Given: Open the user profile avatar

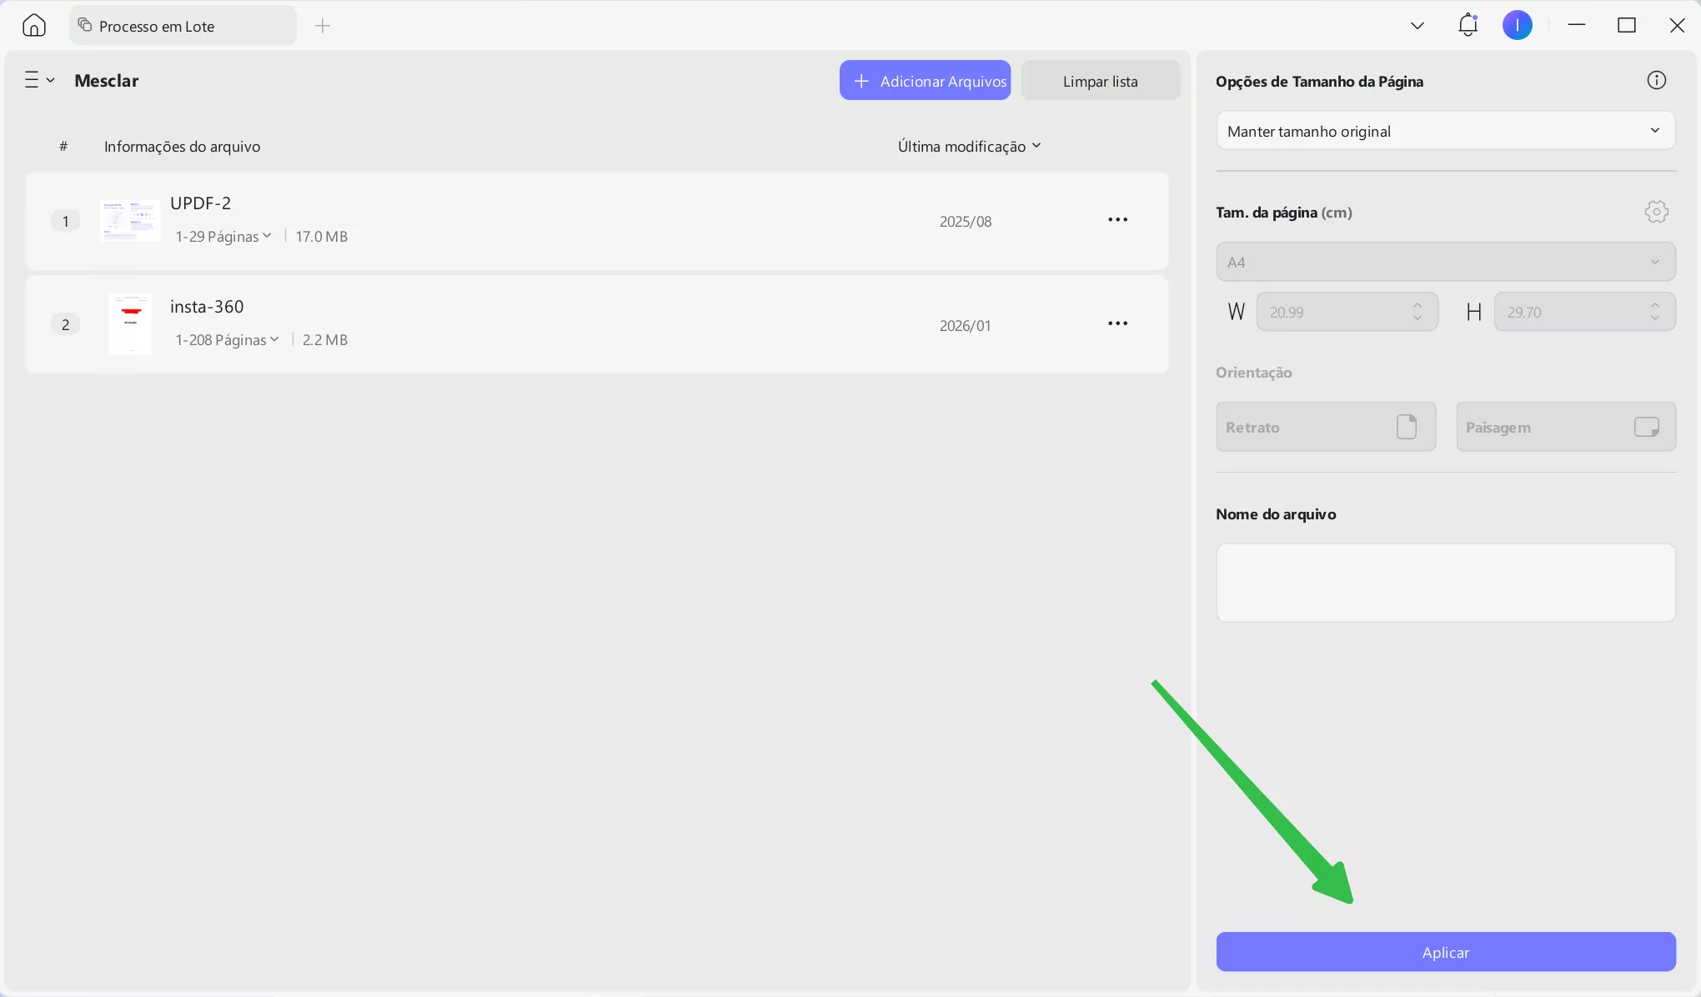Looking at the screenshot, I should (1517, 25).
